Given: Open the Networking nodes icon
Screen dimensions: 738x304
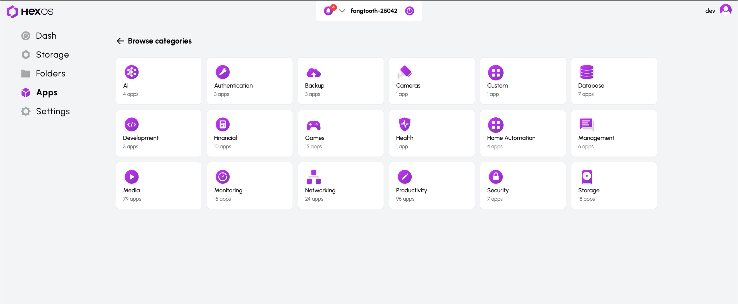Looking at the screenshot, I should point(313,177).
